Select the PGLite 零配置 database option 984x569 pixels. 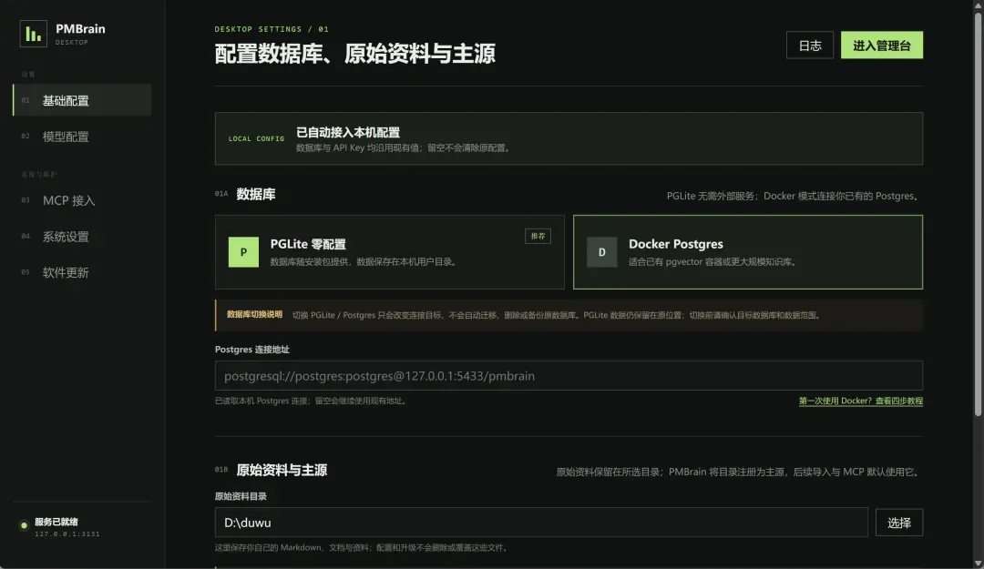390,252
